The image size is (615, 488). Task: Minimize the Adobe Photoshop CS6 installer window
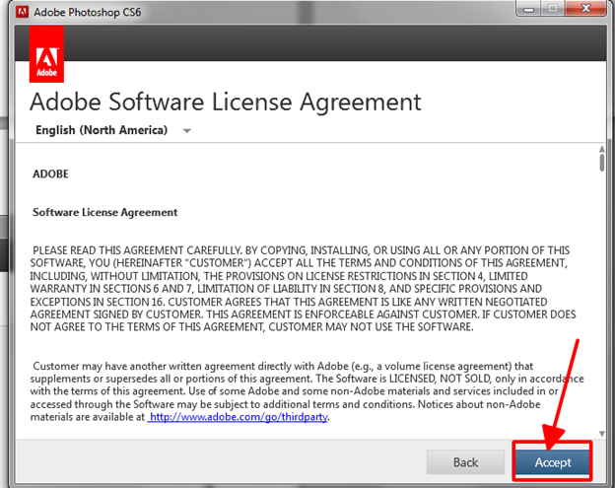tap(528, 12)
